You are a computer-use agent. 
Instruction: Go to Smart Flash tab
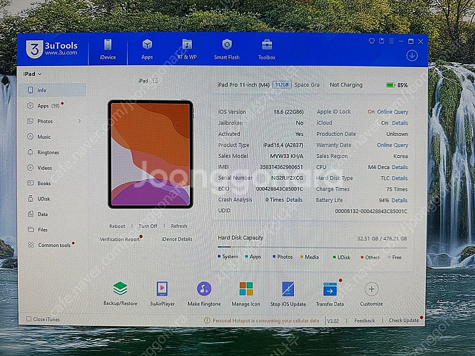coord(227,49)
